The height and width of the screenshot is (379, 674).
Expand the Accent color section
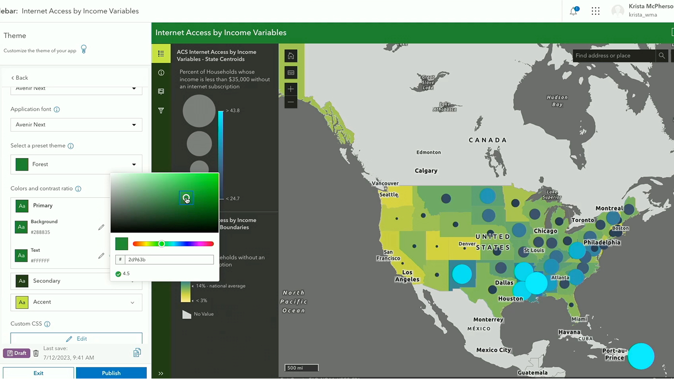[x=77, y=302]
